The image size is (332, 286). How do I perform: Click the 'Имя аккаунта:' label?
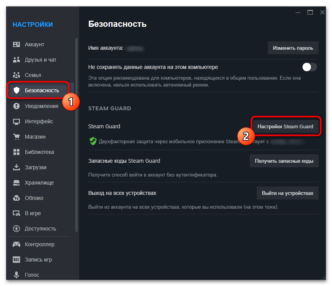click(106, 48)
